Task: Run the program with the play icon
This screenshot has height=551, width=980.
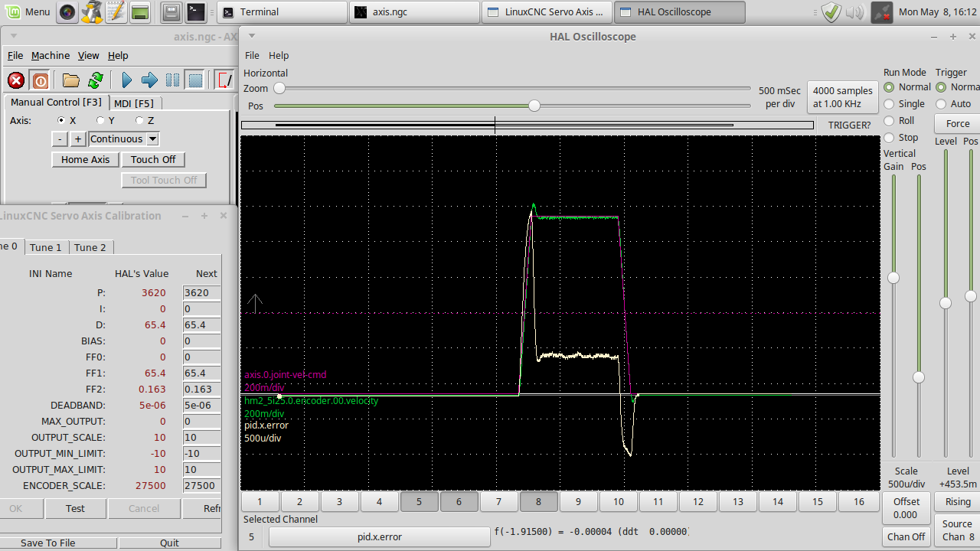Action: pyautogui.click(x=127, y=80)
